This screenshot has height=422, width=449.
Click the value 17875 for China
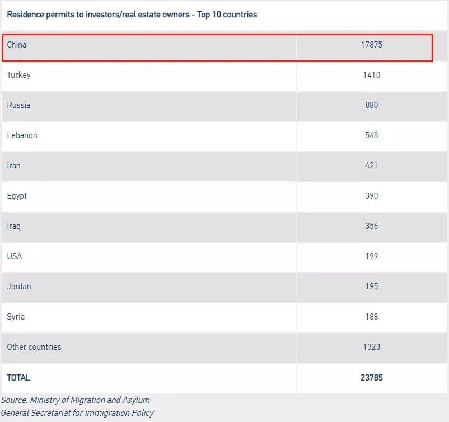371,45
